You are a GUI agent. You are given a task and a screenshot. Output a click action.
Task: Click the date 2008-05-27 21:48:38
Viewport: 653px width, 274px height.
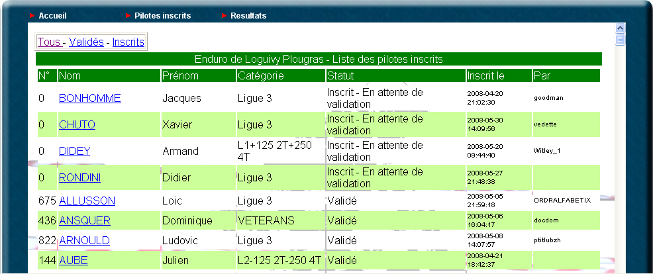click(x=485, y=178)
